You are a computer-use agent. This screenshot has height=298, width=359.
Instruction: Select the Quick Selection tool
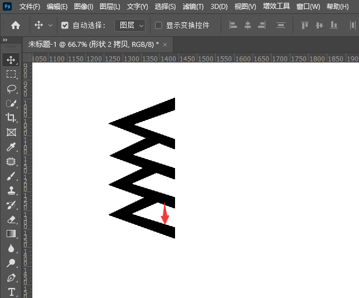click(x=11, y=103)
